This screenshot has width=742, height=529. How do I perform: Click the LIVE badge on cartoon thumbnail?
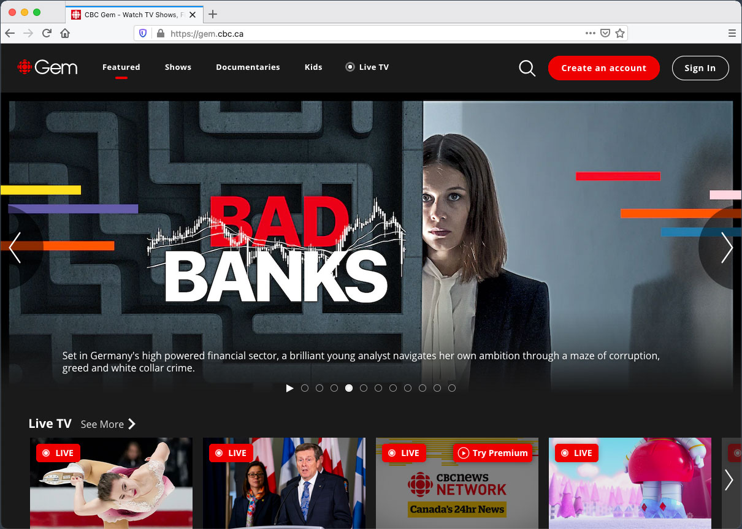point(577,453)
